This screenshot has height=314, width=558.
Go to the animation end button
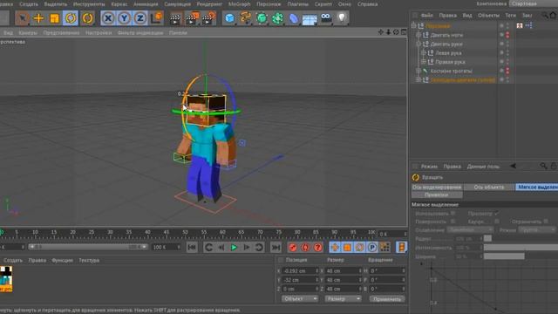coord(276,247)
